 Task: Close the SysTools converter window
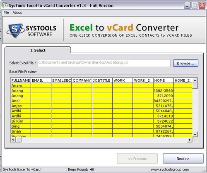[x=202, y=6]
